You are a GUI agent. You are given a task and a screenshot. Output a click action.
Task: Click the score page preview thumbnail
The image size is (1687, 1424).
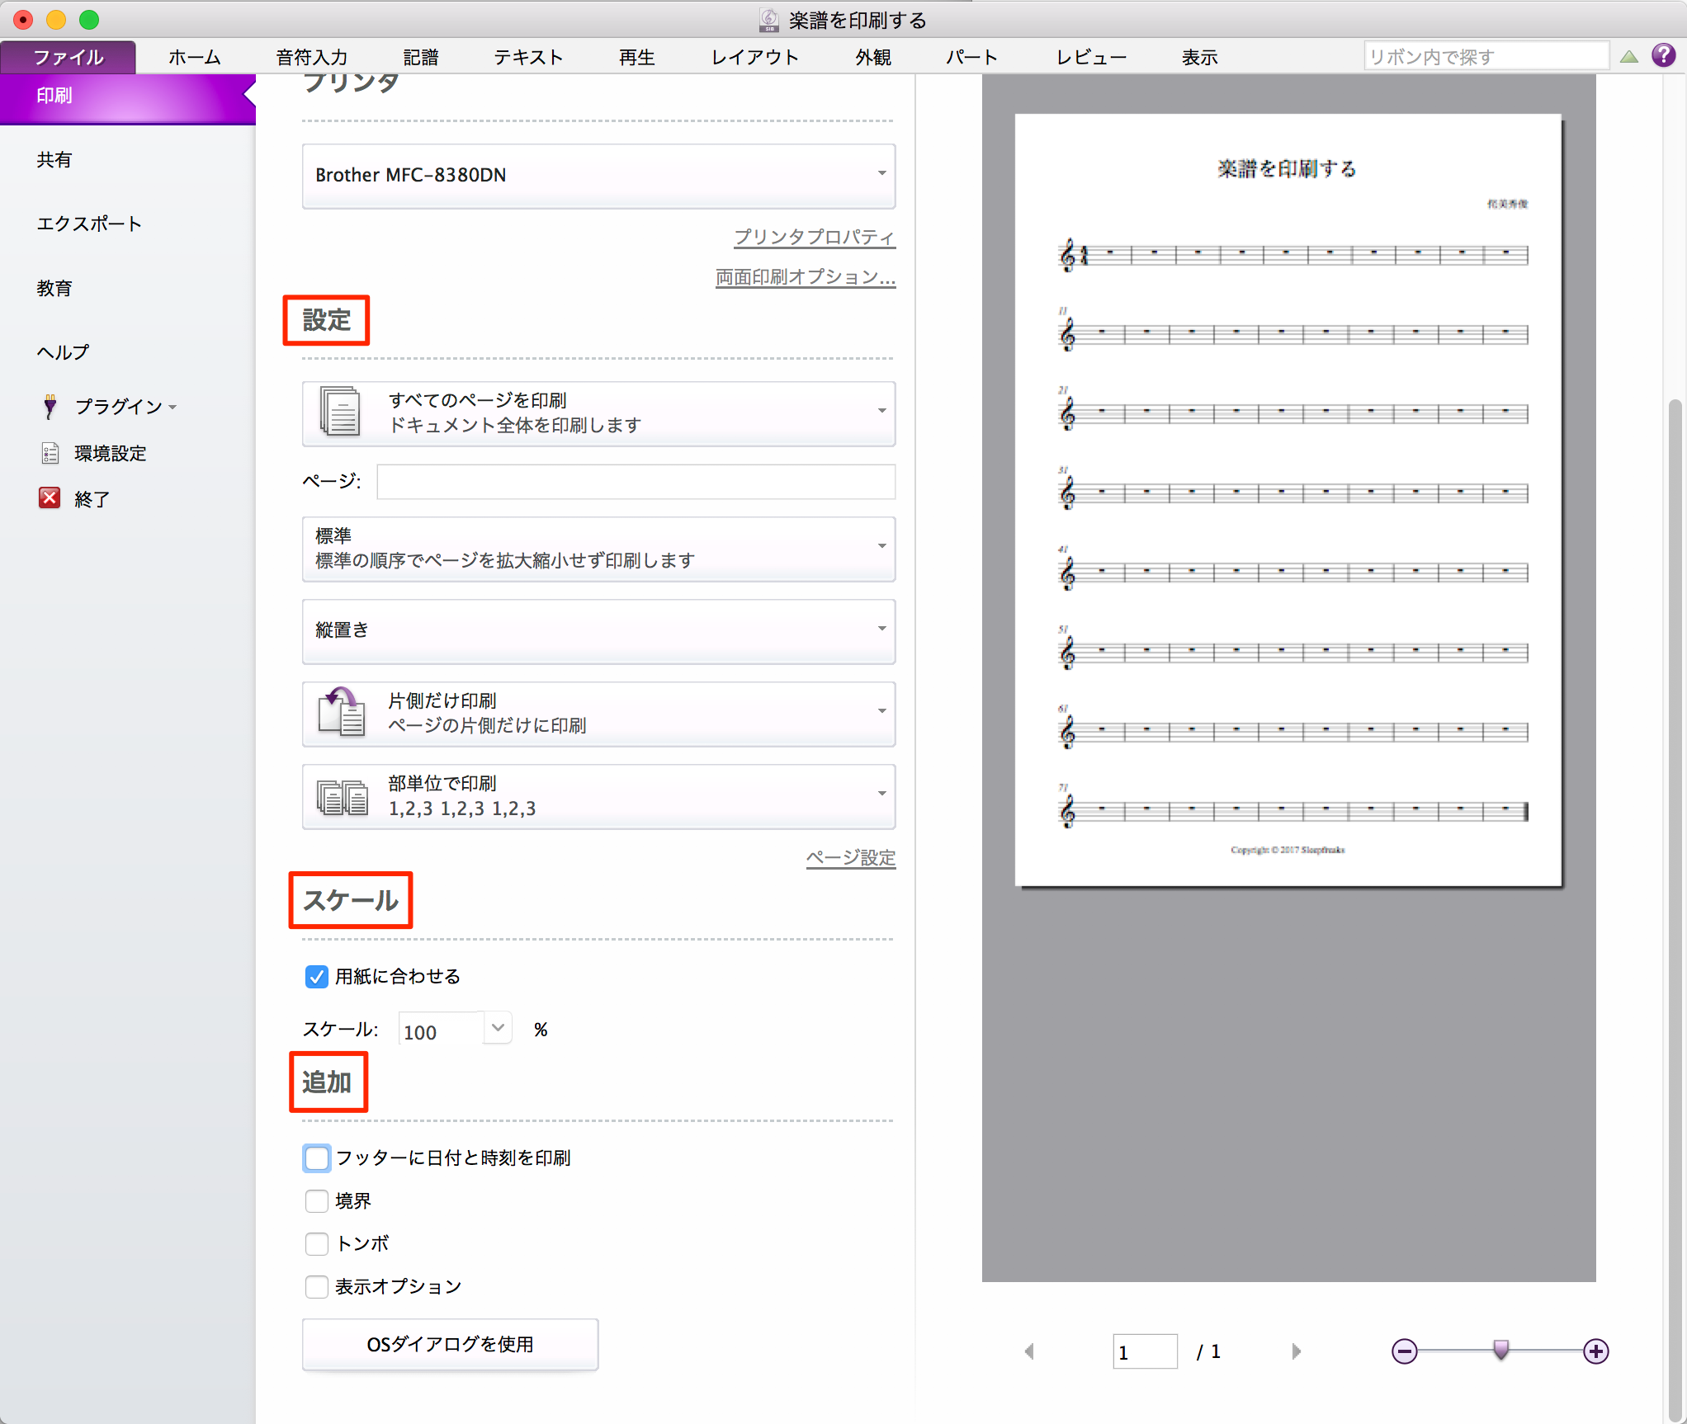pyautogui.click(x=1288, y=501)
